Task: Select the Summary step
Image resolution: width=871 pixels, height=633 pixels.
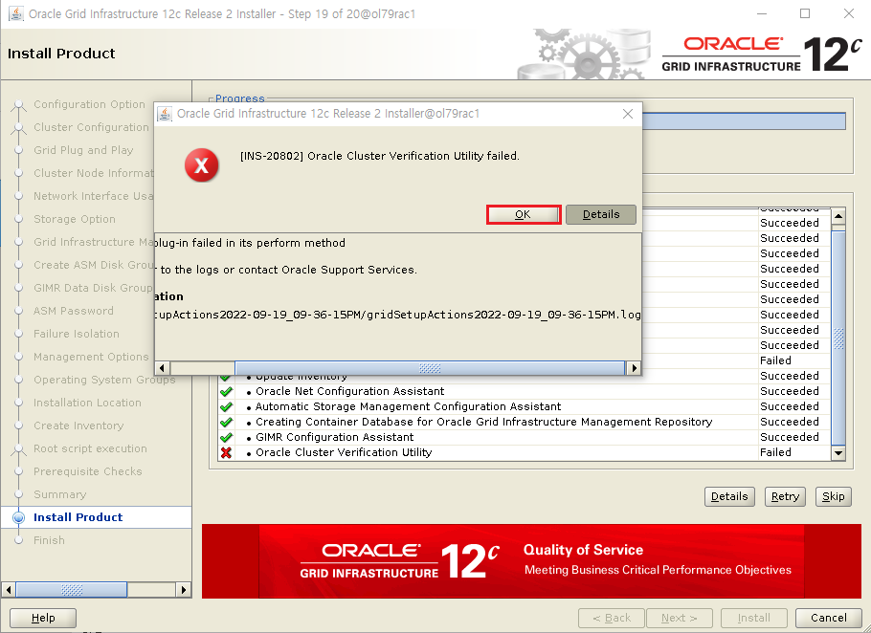Action: [59, 494]
